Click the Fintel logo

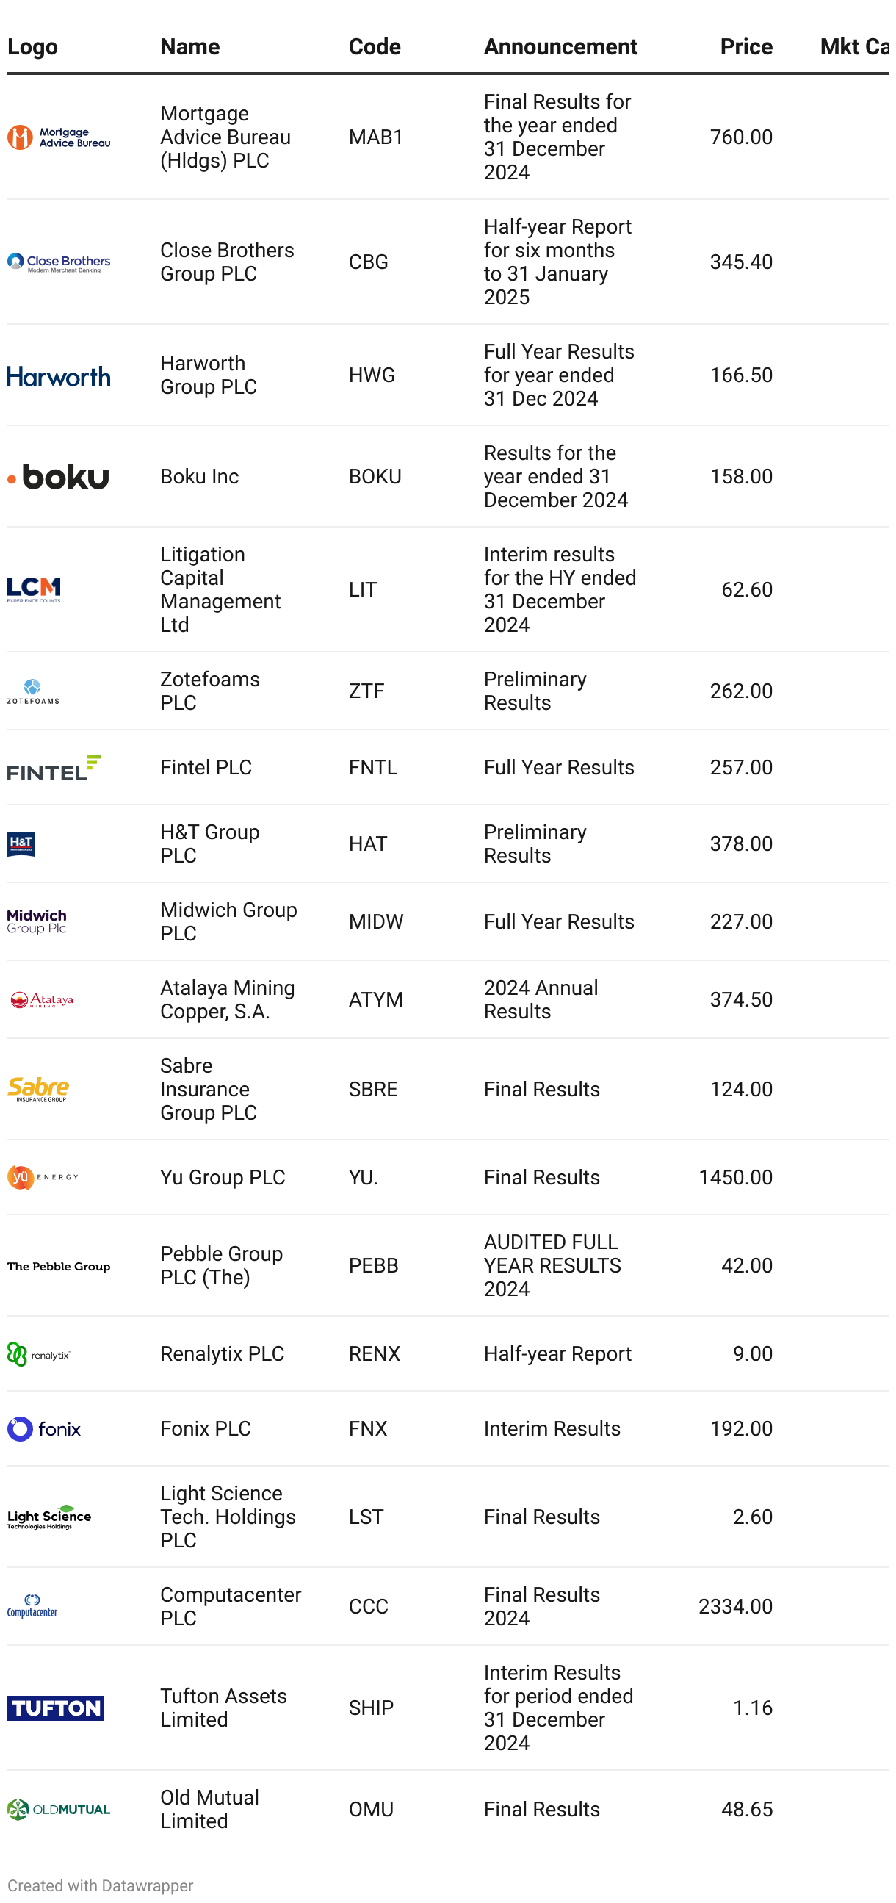click(54, 768)
